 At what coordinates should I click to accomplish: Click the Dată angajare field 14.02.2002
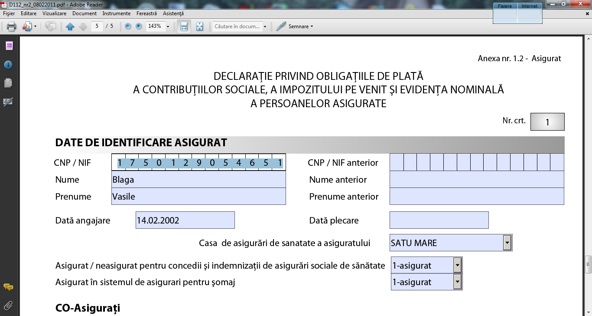coord(185,220)
